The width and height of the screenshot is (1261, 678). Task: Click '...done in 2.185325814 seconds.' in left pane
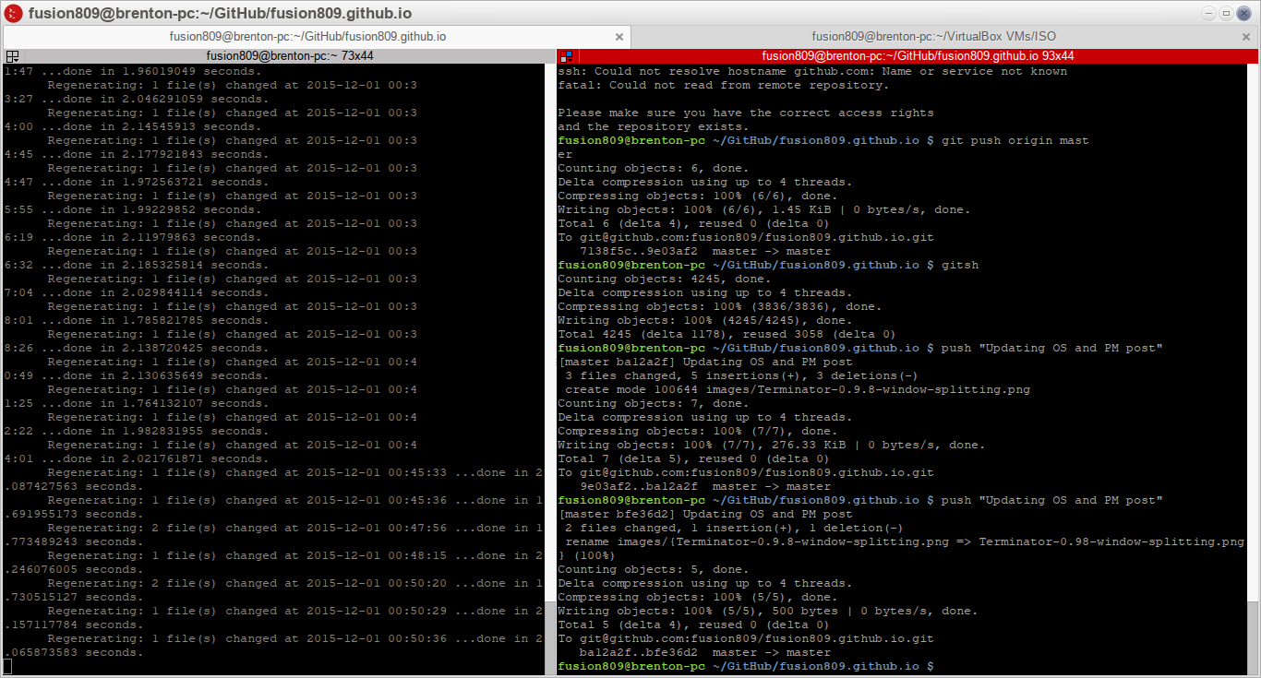coord(155,265)
